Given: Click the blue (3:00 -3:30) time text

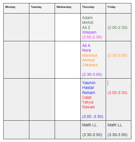Looking at the screenshot, I should (93, 116).
